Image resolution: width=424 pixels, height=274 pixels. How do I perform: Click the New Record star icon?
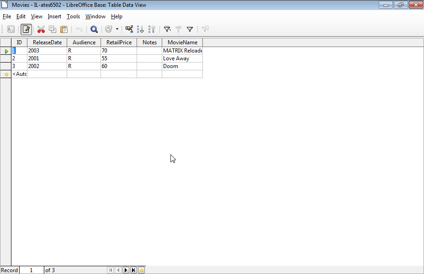[x=142, y=270]
